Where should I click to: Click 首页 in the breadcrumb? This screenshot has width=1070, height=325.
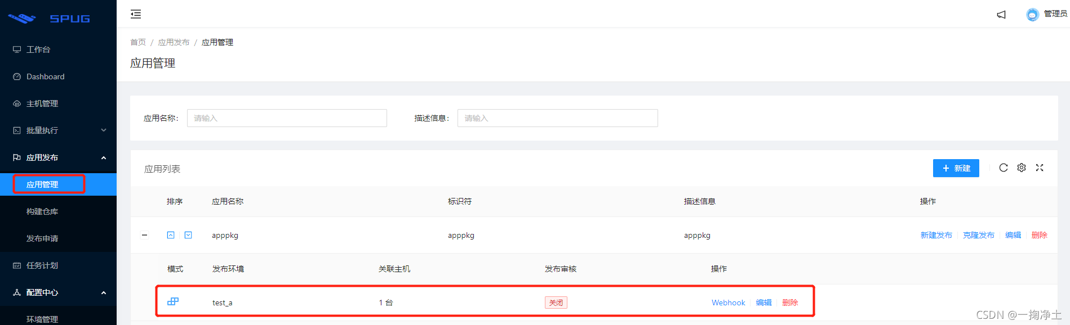[138, 42]
